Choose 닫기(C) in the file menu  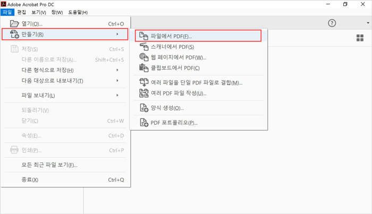pos(65,121)
